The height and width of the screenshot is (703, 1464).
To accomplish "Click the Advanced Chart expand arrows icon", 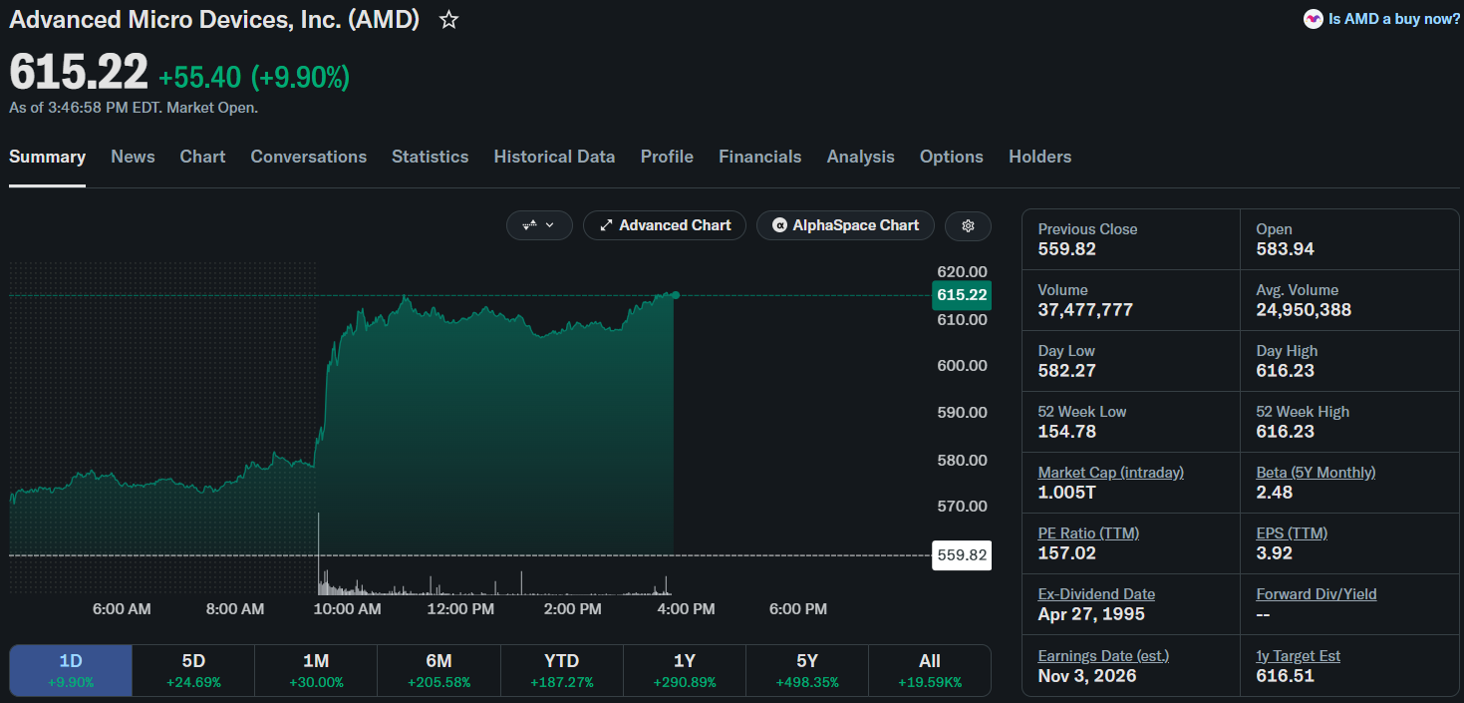I will tap(606, 225).
